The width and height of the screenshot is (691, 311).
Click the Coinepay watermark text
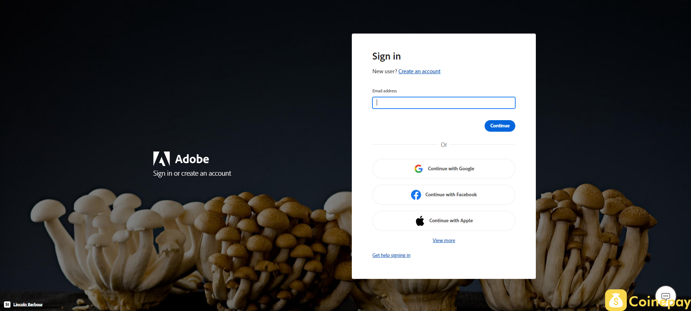660,302
